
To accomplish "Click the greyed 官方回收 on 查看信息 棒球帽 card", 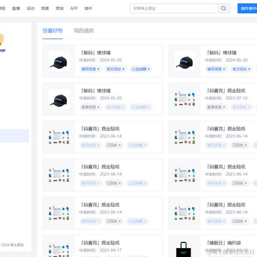I will point(116,107).
